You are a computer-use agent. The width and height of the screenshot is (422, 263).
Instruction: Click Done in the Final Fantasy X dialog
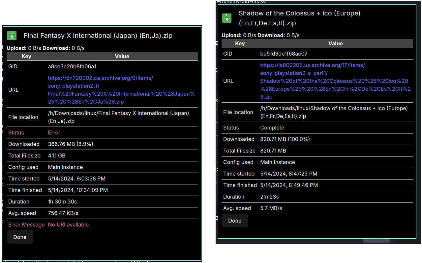(x=20, y=237)
